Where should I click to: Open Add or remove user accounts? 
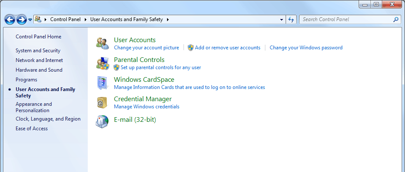(x=227, y=48)
